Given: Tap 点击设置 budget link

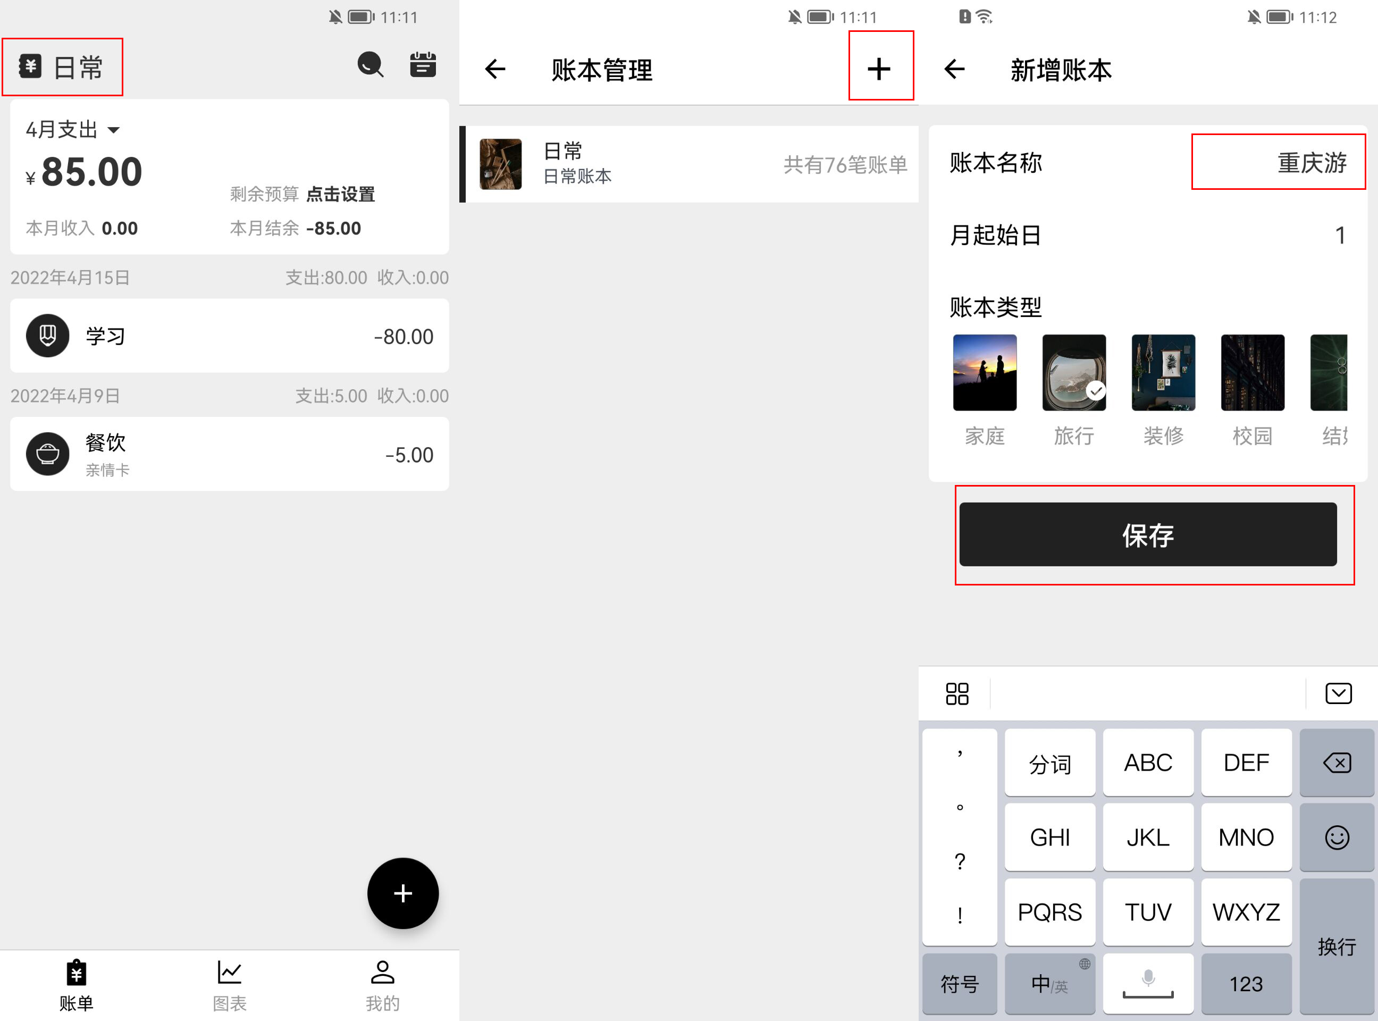Looking at the screenshot, I should tap(340, 194).
